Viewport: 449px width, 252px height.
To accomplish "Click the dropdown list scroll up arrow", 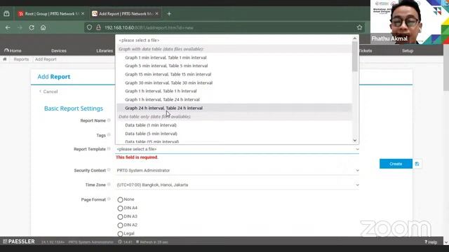I will pyautogui.click(x=355, y=38).
